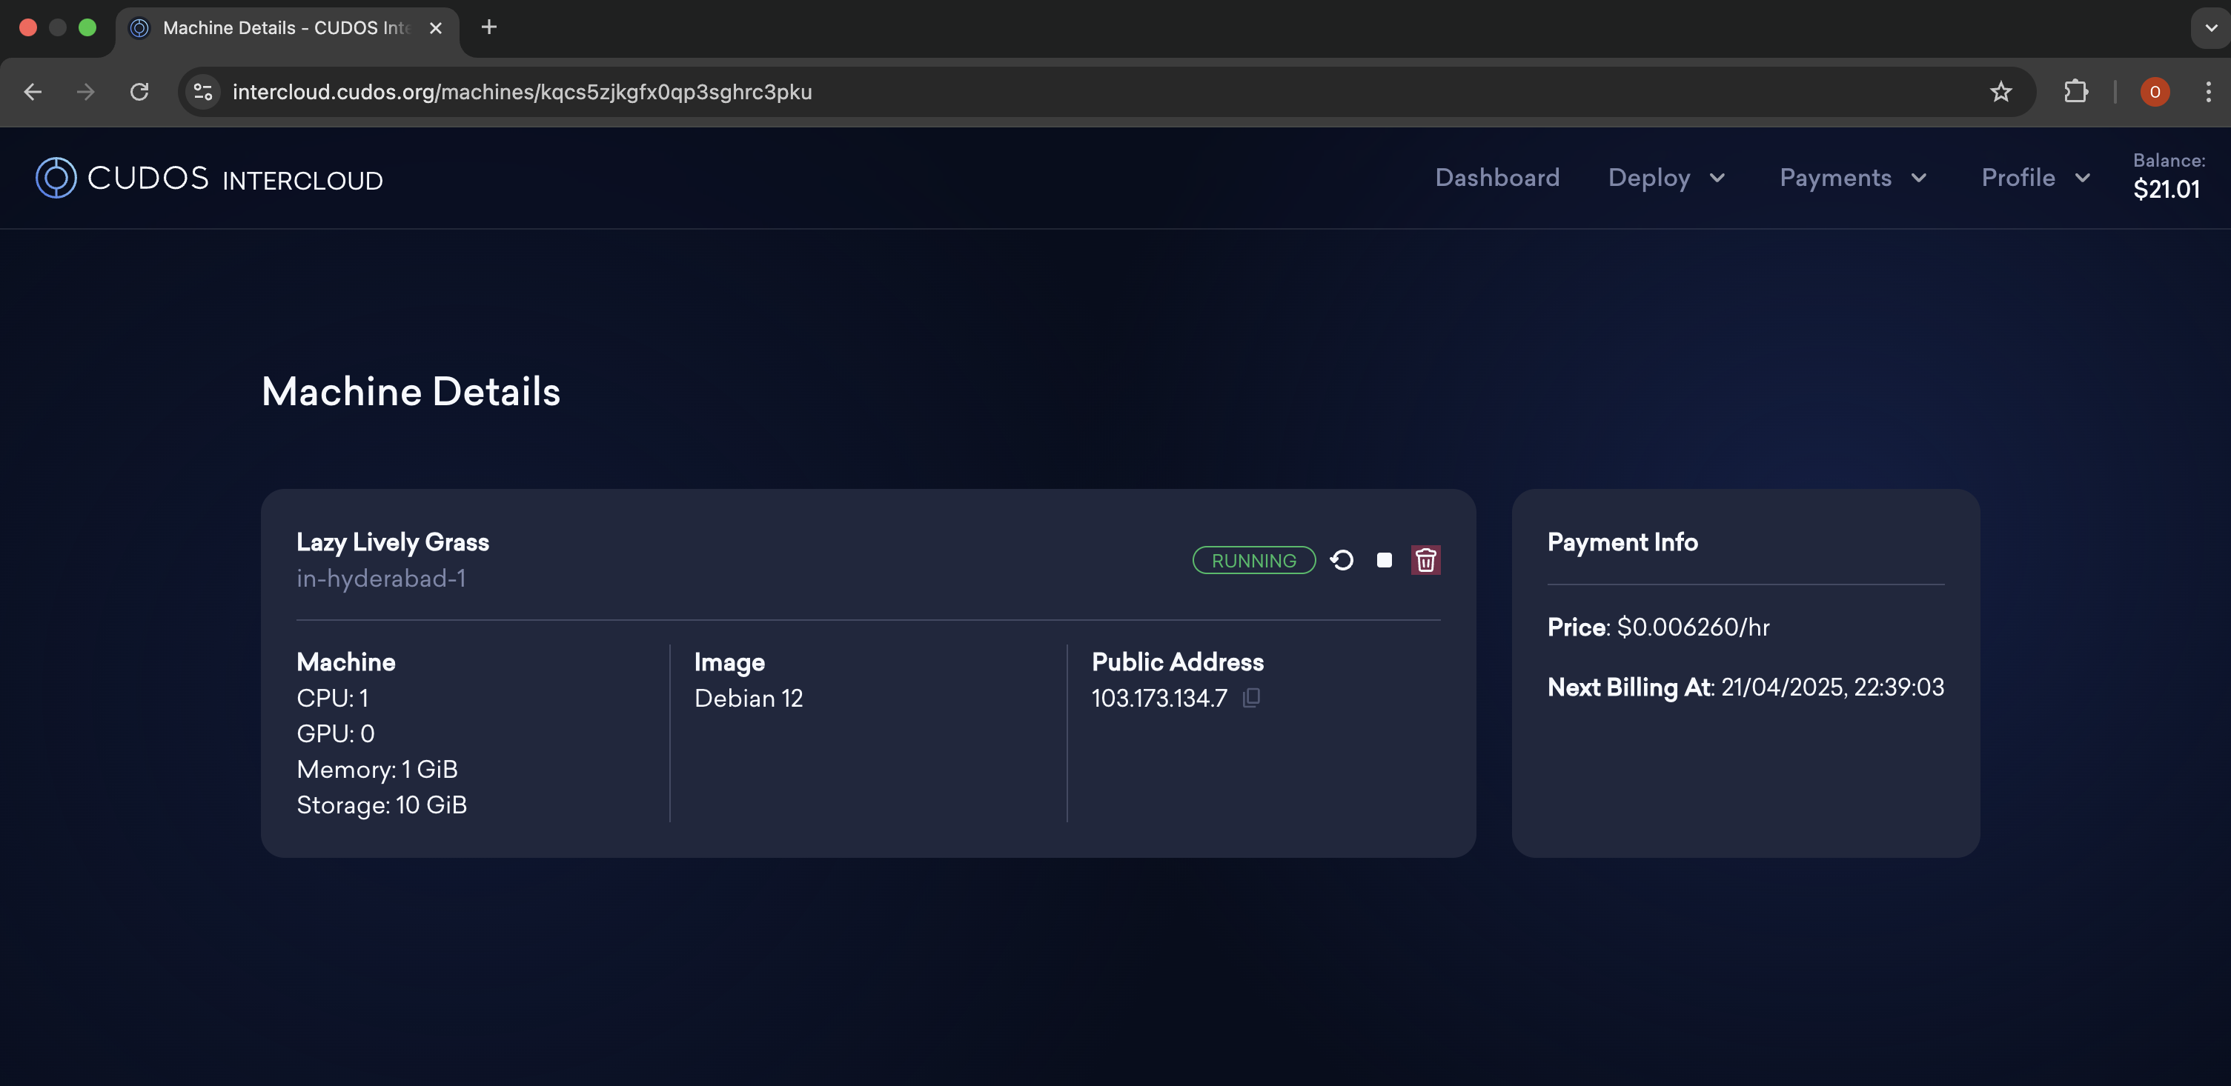Go to the Dashboard page
The width and height of the screenshot is (2231, 1086).
(1496, 179)
